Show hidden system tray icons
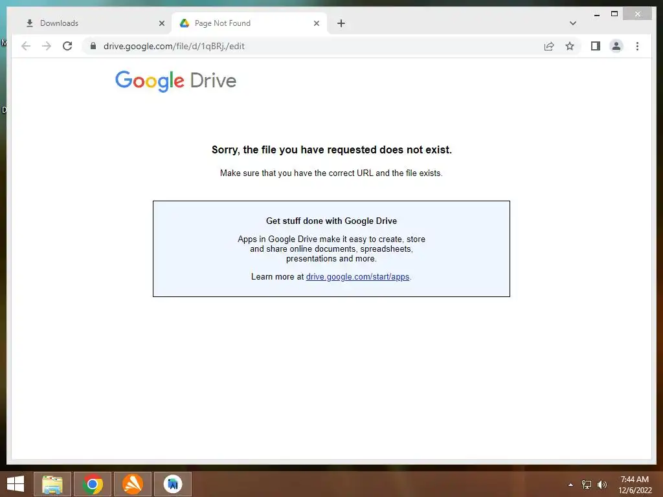 [x=570, y=484]
